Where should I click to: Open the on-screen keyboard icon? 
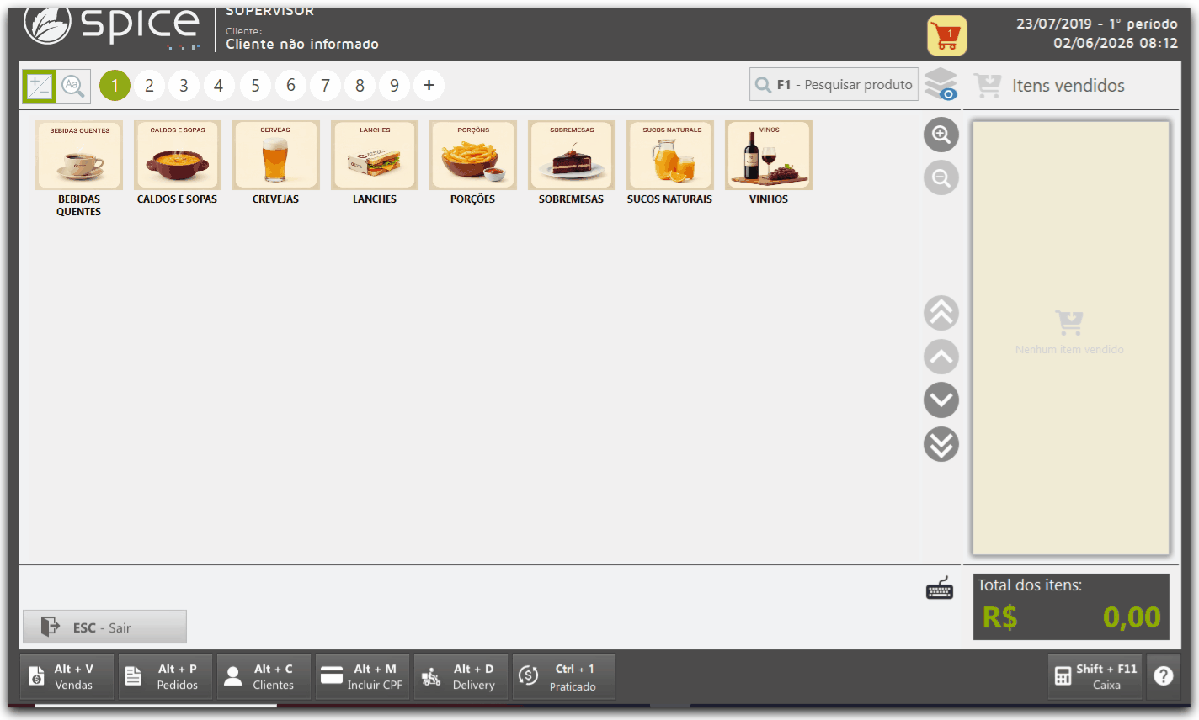point(940,589)
